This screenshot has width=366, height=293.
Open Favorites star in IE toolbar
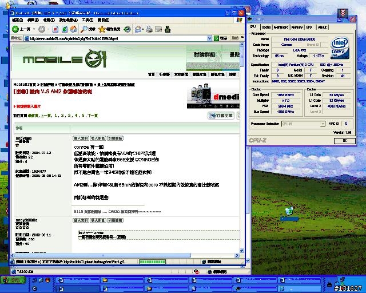point(102,29)
